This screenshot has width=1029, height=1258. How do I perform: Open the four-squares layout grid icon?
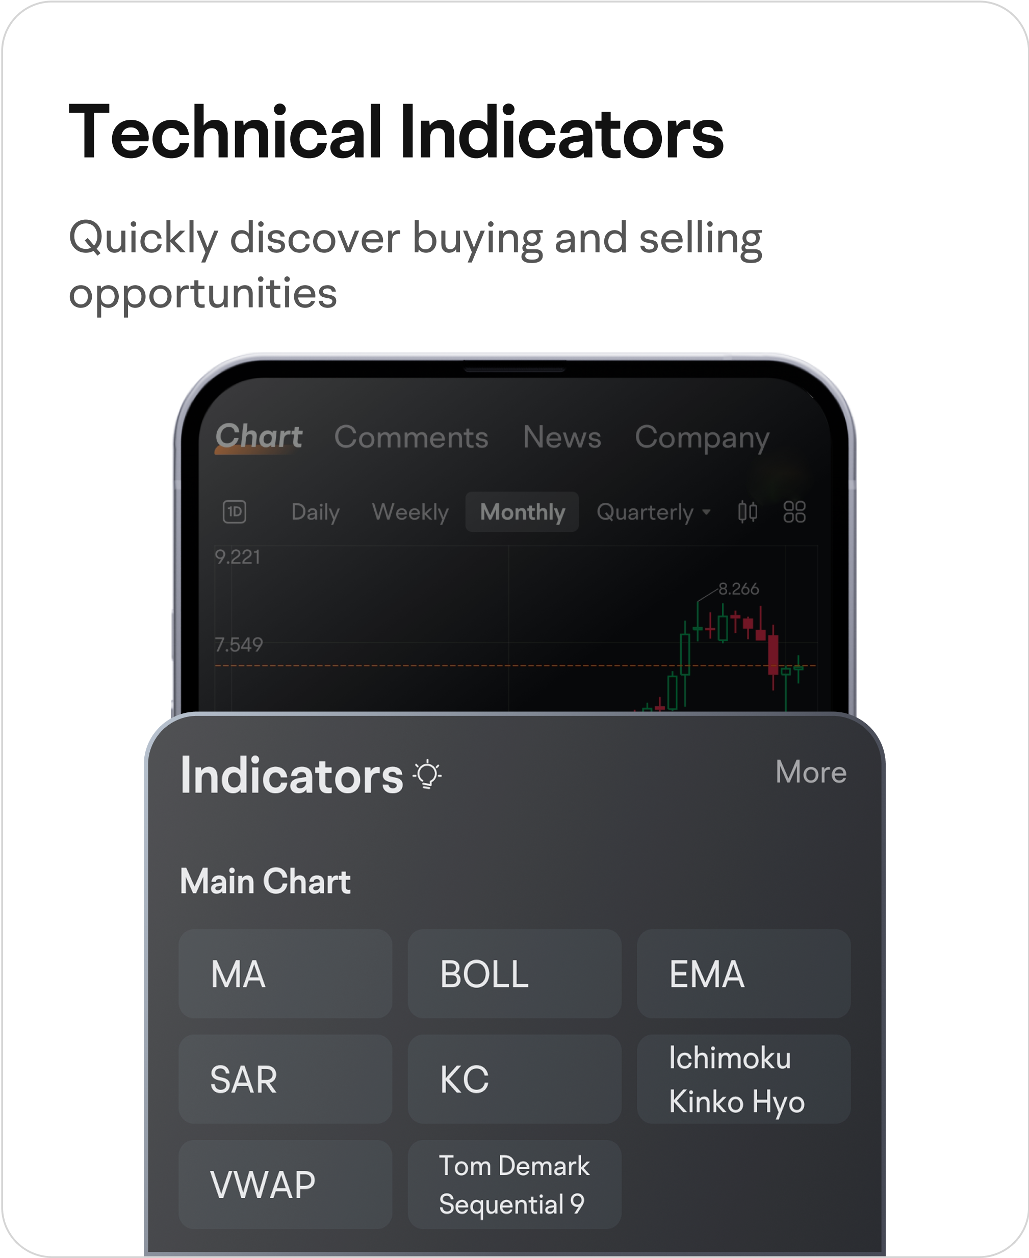tap(794, 511)
